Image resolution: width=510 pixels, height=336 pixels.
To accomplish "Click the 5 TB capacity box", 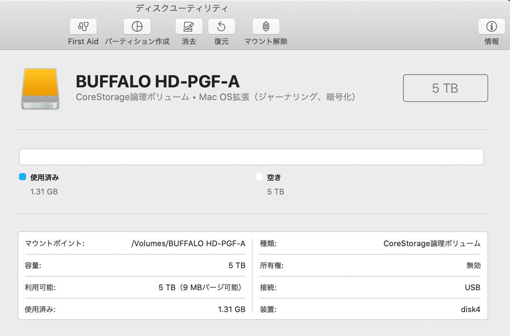I will (445, 88).
